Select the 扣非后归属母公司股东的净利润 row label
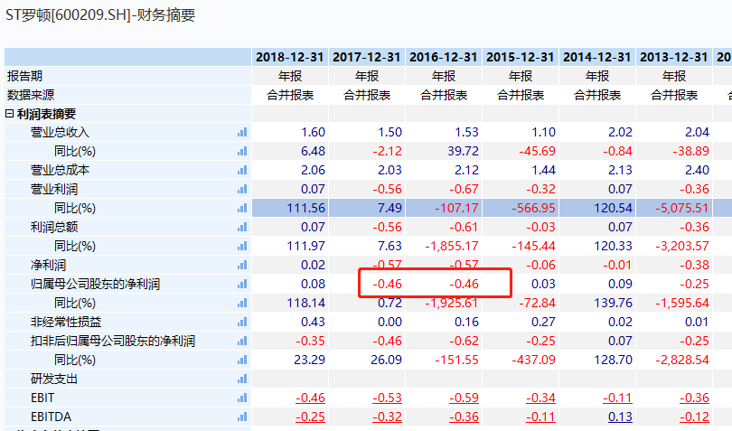Screen dimensions: 732x431 [113, 341]
